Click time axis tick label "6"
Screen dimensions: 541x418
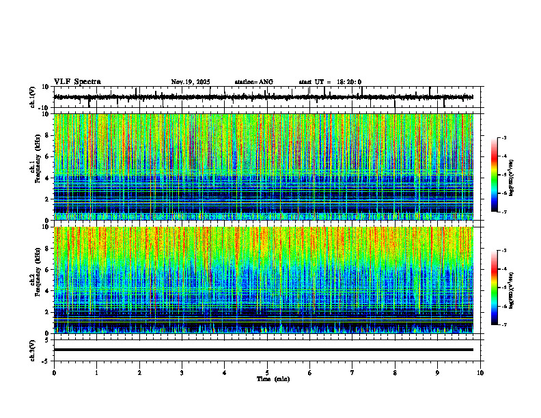click(x=310, y=373)
